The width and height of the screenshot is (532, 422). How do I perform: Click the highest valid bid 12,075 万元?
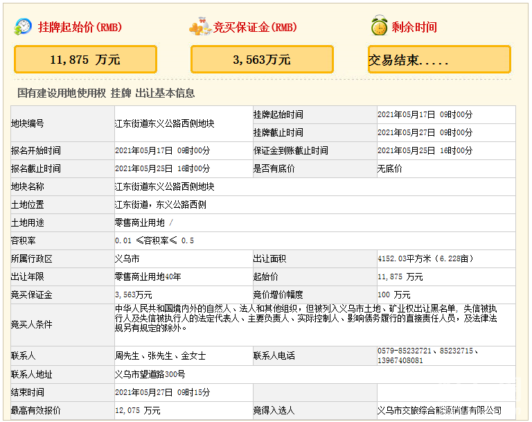coord(138,410)
